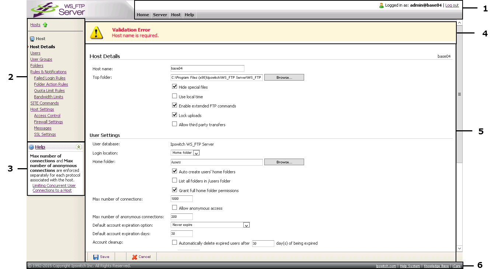491x269 pixels.
Task: Uncheck the Hide special files checkbox
Action: [175, 87]
